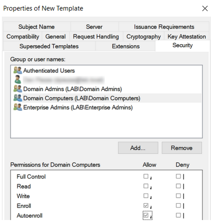The height and width of the screenshot is (221, 211).
Task: Tick Allow checkbox for Read
Action: [x=146, y=186]
